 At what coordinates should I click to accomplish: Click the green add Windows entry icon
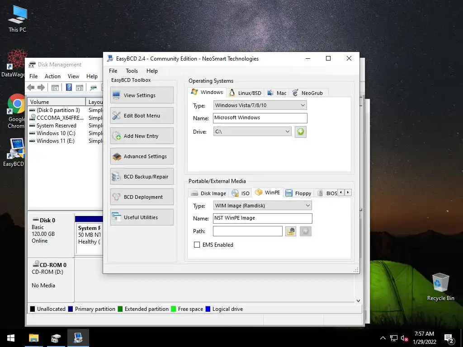pyautogui.click(x=300, y=131)
